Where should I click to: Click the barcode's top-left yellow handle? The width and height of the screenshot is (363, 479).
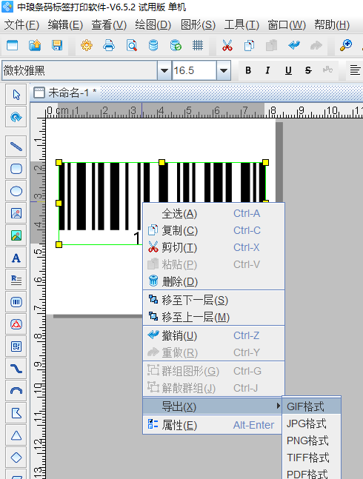(x=59, y=163)
